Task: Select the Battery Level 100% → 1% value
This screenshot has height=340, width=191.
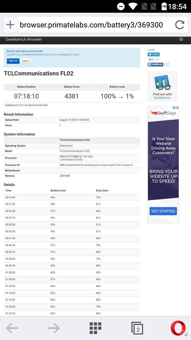Action: click(x=117, y=96)
